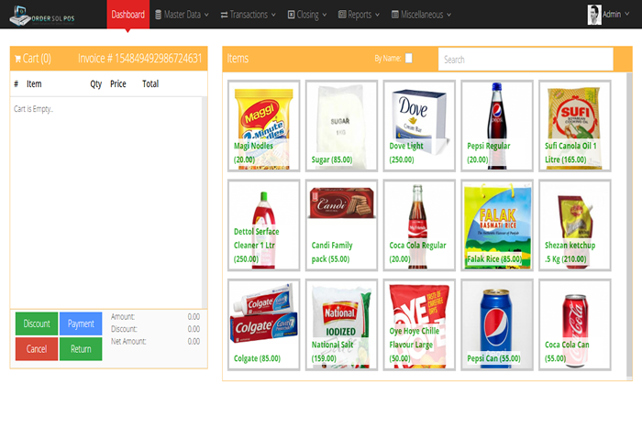Viewport: 642px width, 428px height.
Task: Focus the item Search field
Action: click(x=526, y=60)
